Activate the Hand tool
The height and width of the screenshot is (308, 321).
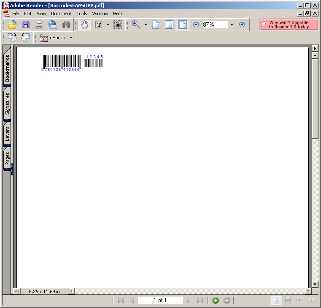click(84, 25)
